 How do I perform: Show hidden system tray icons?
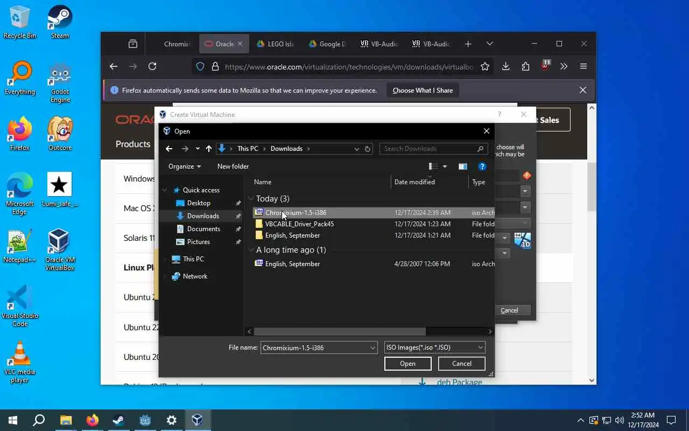click(x=580, y=420)
